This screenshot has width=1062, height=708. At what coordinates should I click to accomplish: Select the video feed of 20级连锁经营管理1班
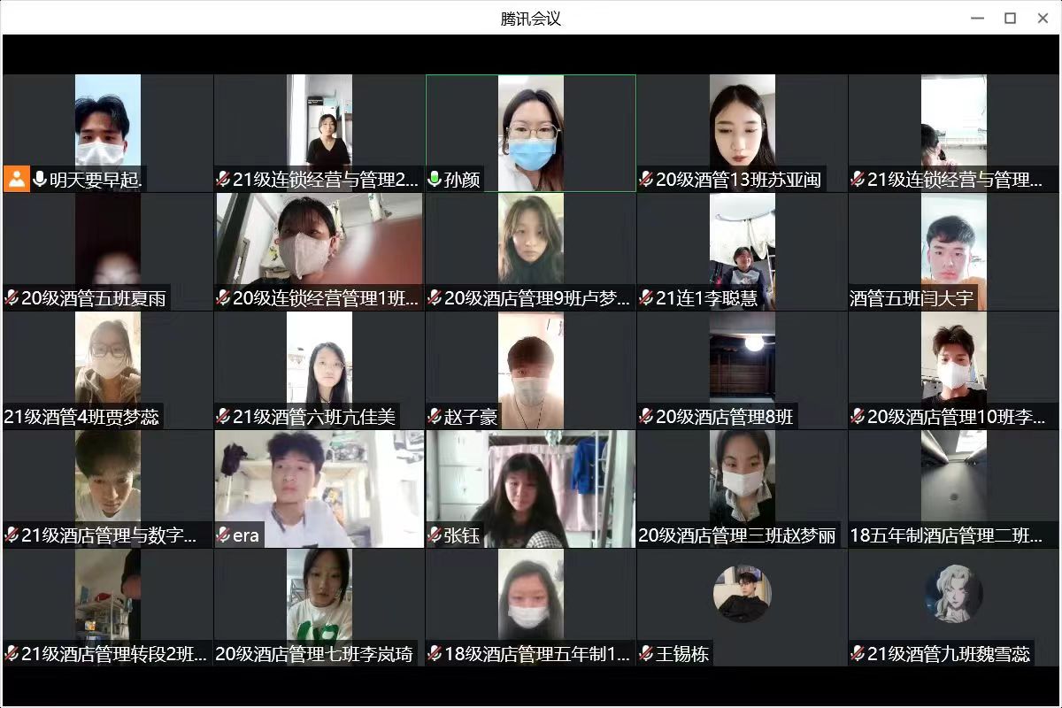(319, 252)
